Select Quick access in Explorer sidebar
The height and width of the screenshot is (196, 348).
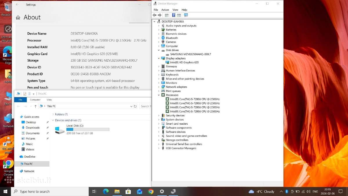pos(32,117)
